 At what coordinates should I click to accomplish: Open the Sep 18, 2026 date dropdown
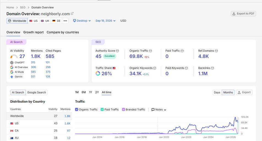105,21
